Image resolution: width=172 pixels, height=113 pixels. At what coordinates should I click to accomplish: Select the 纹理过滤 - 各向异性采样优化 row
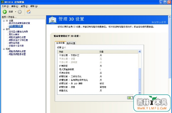(98, 80)
